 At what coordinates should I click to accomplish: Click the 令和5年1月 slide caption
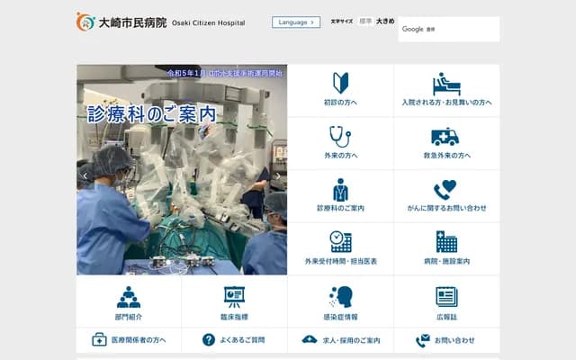(x=225, y=74)
